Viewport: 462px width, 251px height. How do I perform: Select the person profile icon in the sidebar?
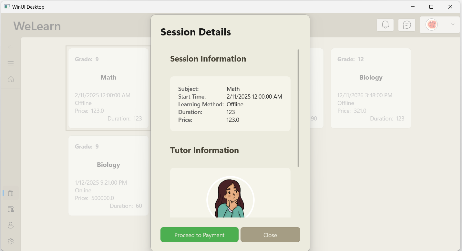[x=10, y=225]
